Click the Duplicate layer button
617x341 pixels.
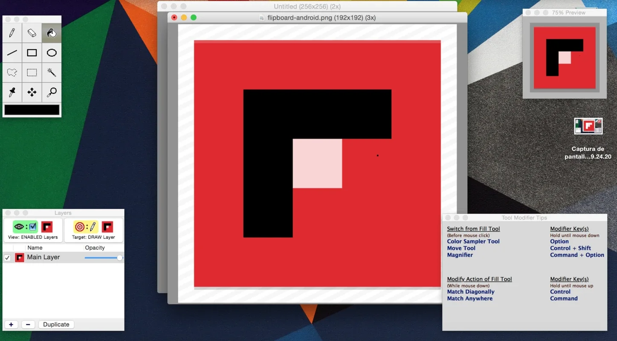tap(56, 324)
